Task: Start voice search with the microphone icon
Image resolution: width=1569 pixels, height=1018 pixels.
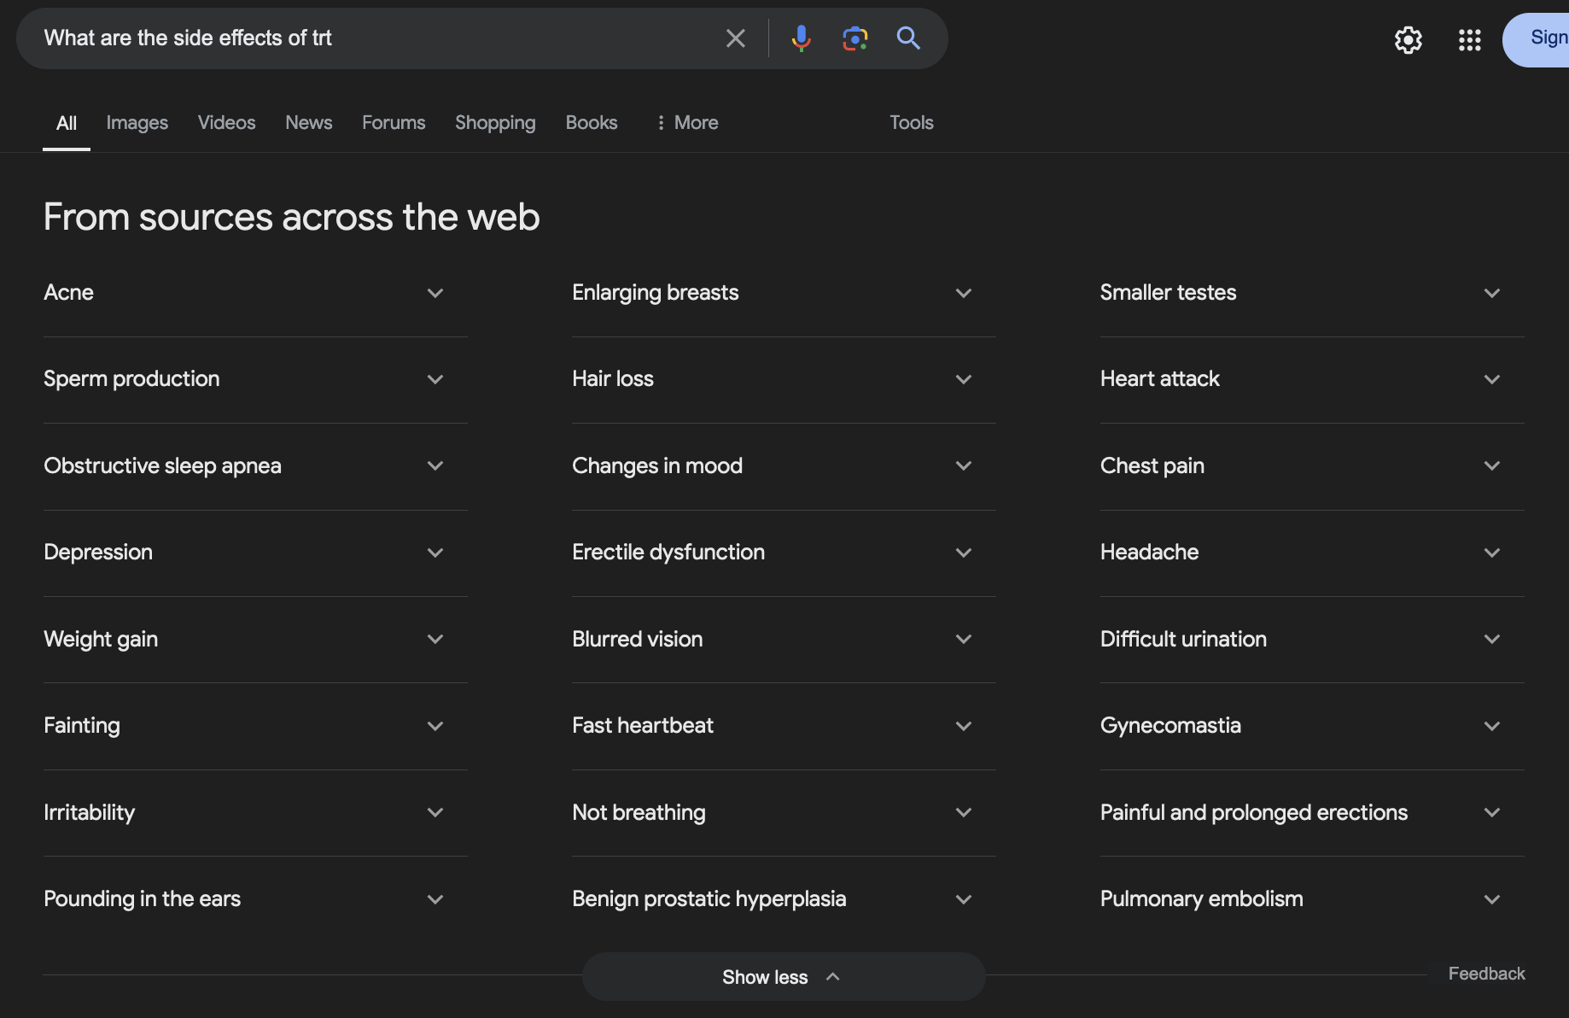Action: pyautogui.click(x=801, y=38)
